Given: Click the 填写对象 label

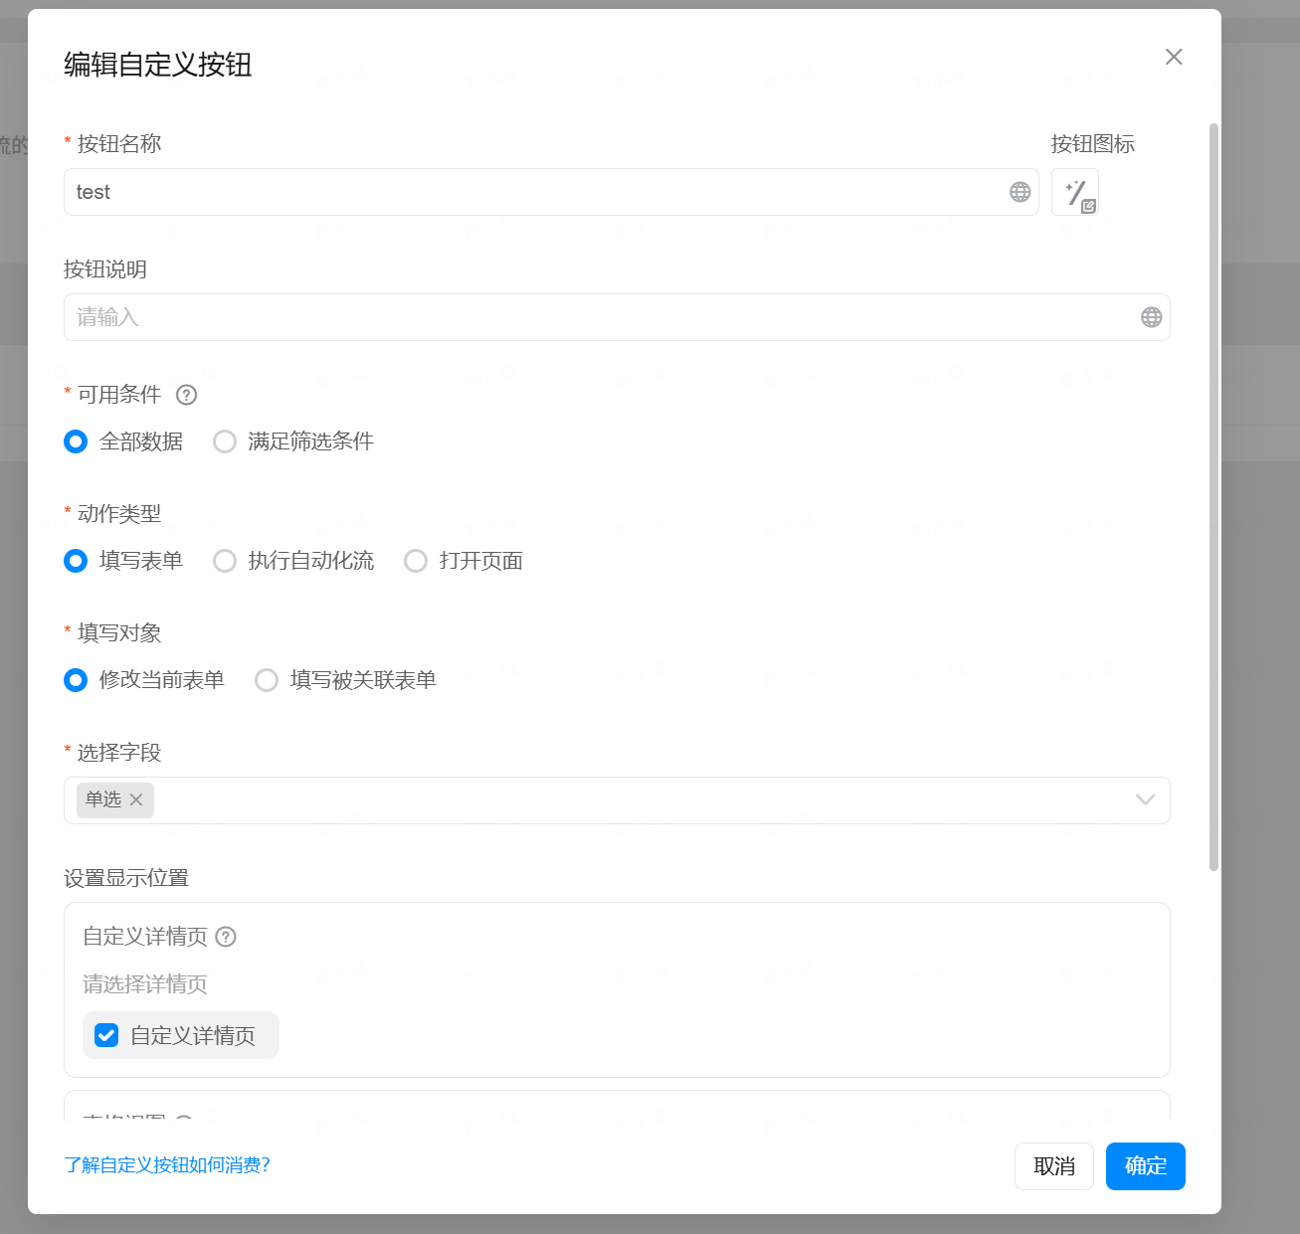Looking at the screenshot, I should [119, 633].
